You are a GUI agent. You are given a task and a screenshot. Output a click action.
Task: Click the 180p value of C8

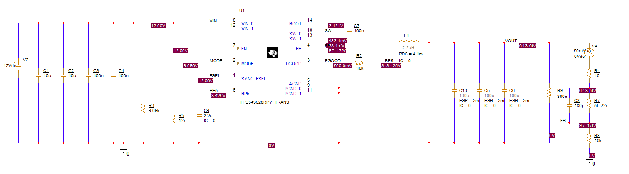pyautogui.click(x=579, y=106)
